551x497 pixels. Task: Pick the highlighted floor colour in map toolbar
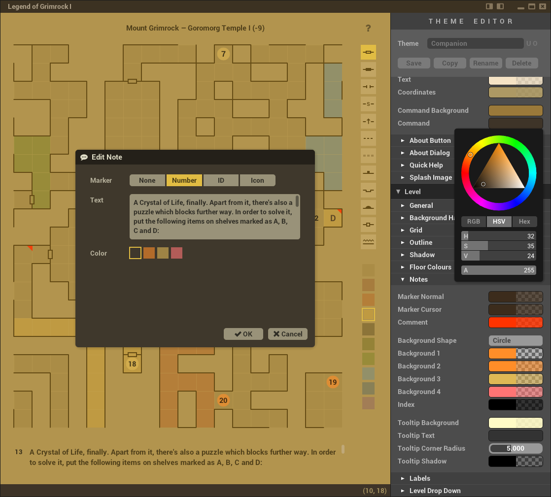pyautogui.click(x=368, y=314)
